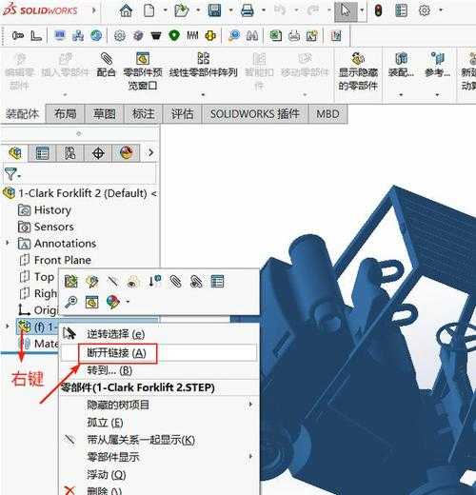476x495 pixels.
Task: Click the Rebuild traffic light icon
Action: tap(378, 10)
